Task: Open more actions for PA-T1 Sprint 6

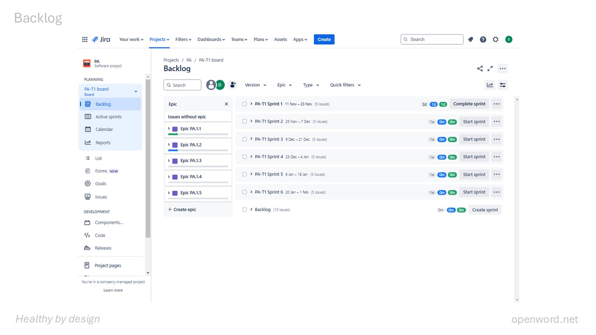Action: [x=496, y=192]
